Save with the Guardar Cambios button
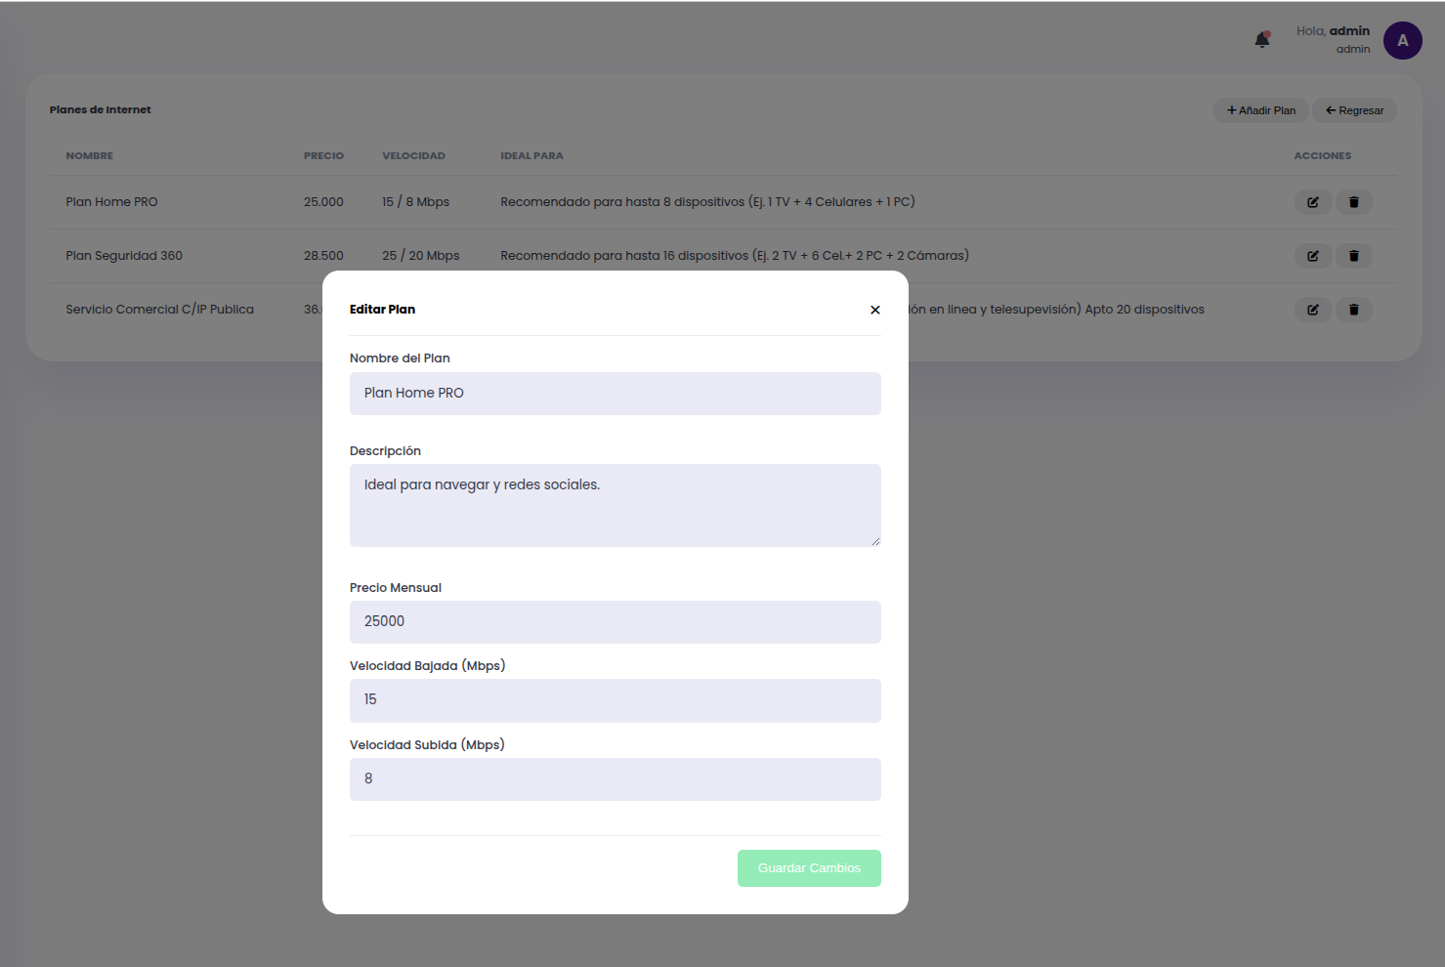Viewport: 1445px width, 967px height. point(809,868)
